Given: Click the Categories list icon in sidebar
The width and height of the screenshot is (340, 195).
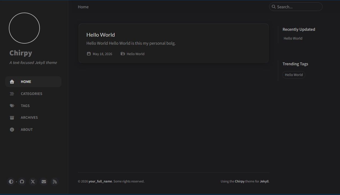Looking at the screenshot, I should [x=12, y=94].
